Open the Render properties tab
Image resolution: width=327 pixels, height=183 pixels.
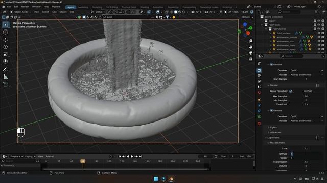pos(259,70)
